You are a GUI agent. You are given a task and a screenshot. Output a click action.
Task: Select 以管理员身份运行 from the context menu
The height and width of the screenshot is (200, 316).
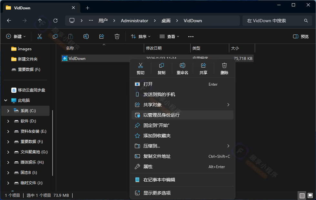point(167,115)
